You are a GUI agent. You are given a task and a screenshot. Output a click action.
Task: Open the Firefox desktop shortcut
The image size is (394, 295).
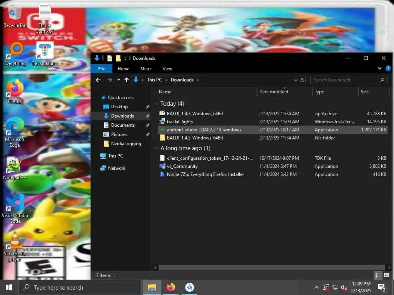click(x=15, y=91)
